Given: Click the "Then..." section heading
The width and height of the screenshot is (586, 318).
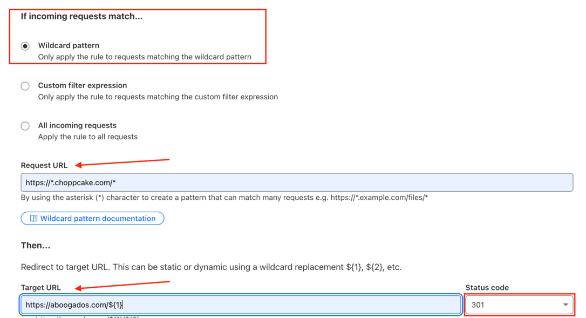Looking at the screenshot, I should click(36, 245).
